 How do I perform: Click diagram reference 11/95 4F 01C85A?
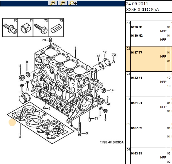pos(112,142)
